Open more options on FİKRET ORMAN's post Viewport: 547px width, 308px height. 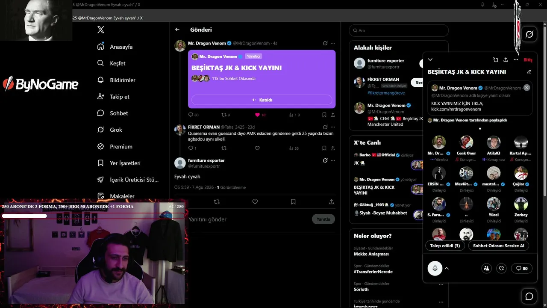point(333,127)
